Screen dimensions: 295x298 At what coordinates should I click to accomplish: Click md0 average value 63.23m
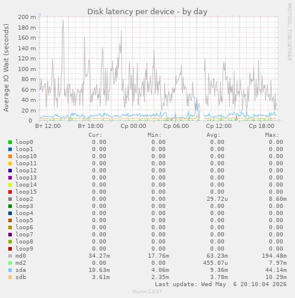pyautogui.click(x=217, y=256)
